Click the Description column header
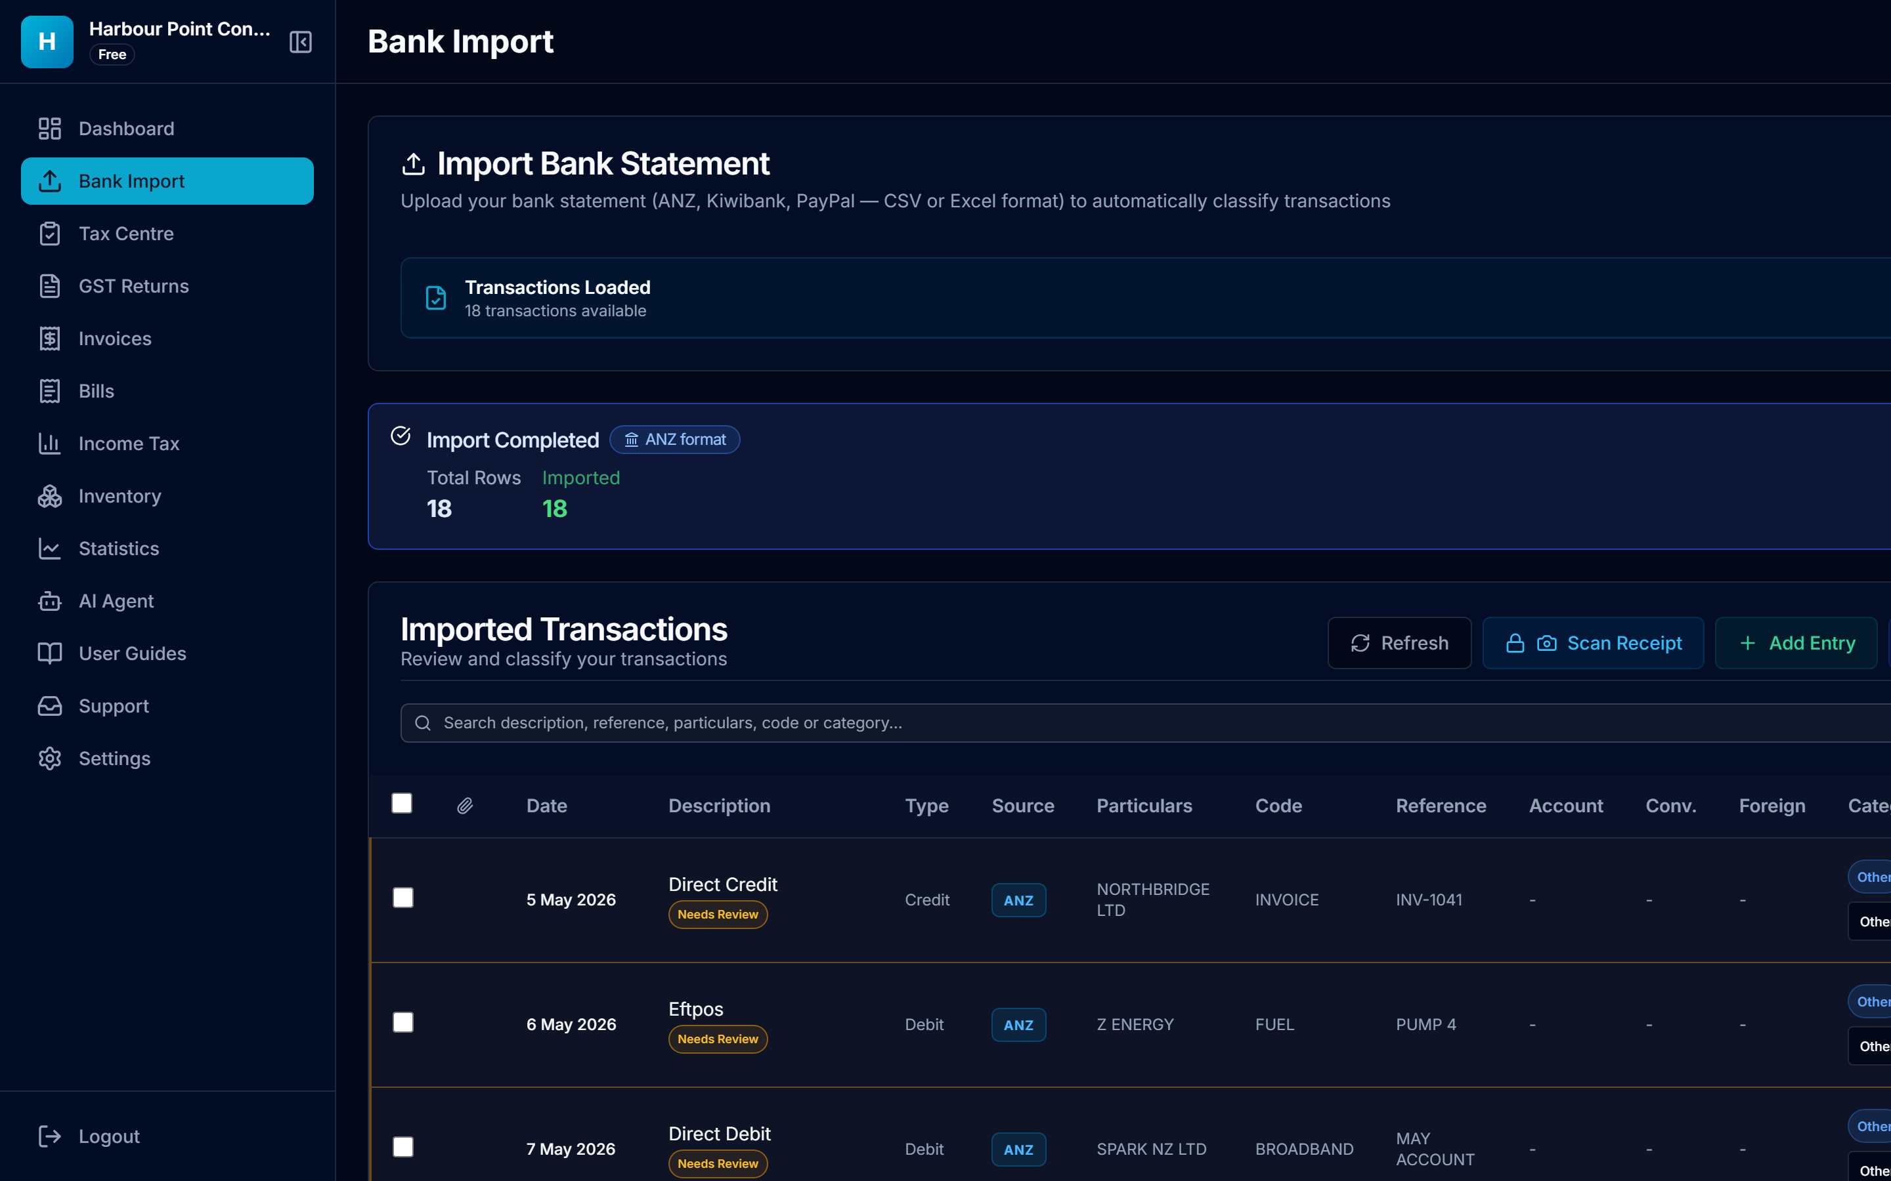The width and height of the screenshot is (1891, 1181). [x=719, y=806]
